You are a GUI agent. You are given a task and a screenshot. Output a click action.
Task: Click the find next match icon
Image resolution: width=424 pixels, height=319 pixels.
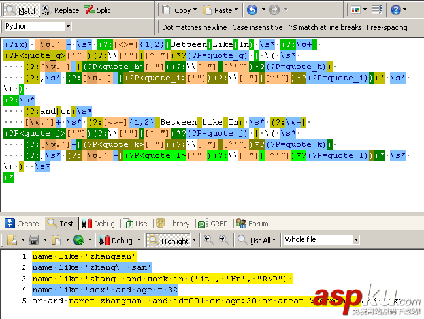(224, 239)
